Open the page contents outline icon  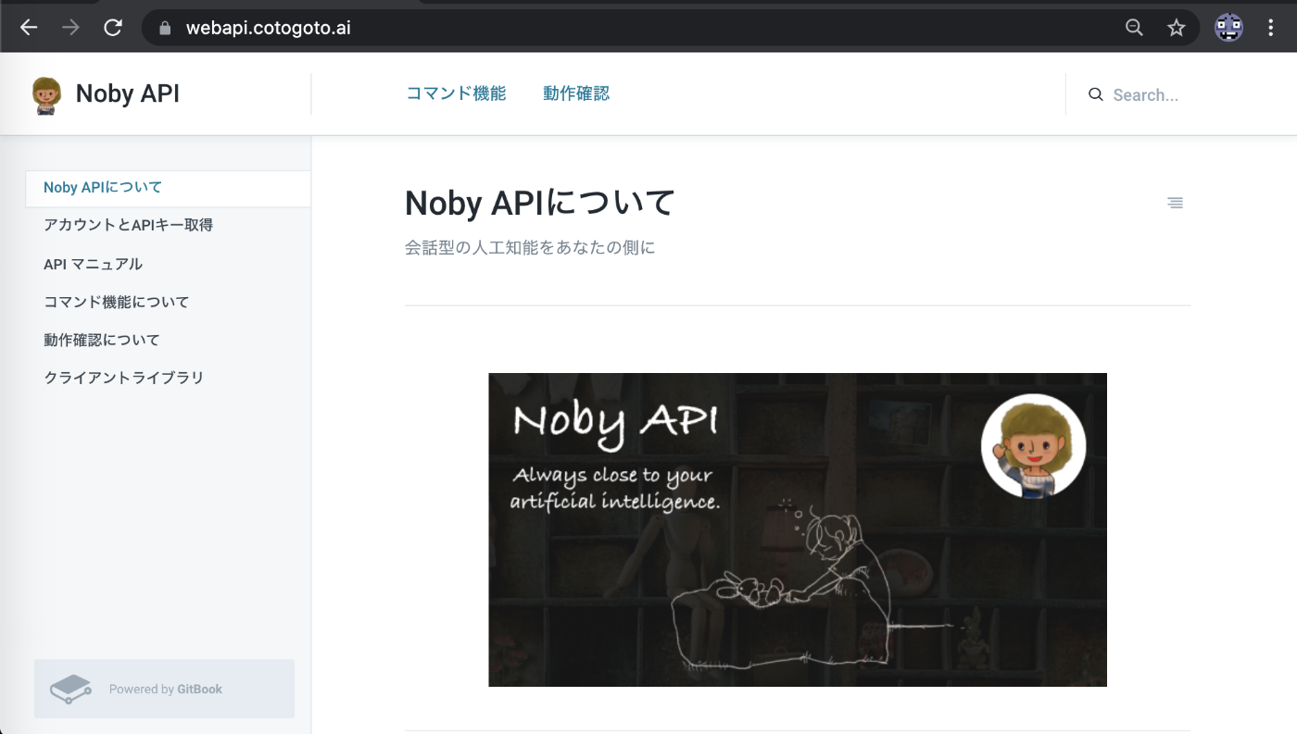click(x=1175, y=203)
